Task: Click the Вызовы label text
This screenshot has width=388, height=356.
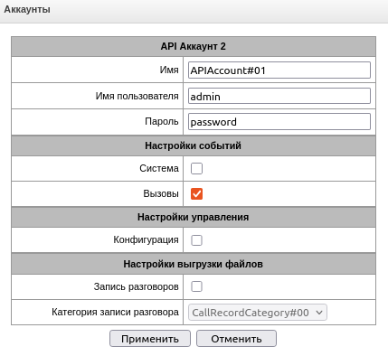Action: pos(161,193)
